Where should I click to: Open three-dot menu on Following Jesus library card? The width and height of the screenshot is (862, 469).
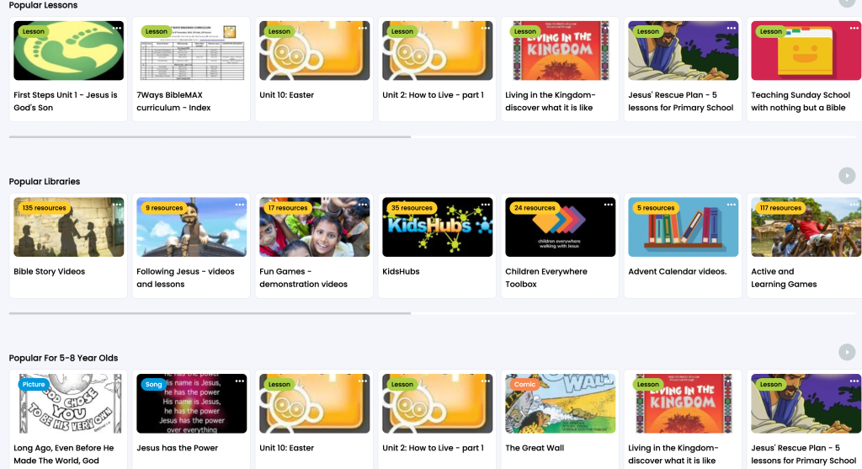[240, 205]
